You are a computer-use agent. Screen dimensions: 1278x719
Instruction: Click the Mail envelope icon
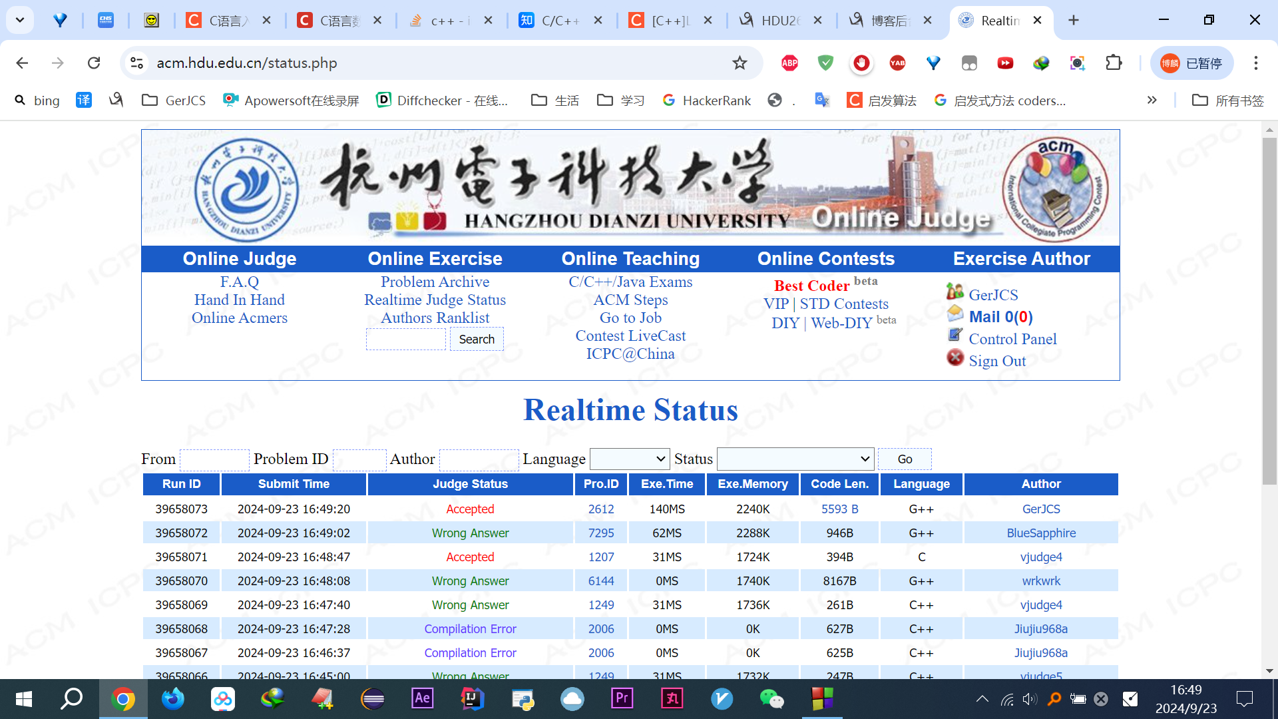[x=955, y=314]
